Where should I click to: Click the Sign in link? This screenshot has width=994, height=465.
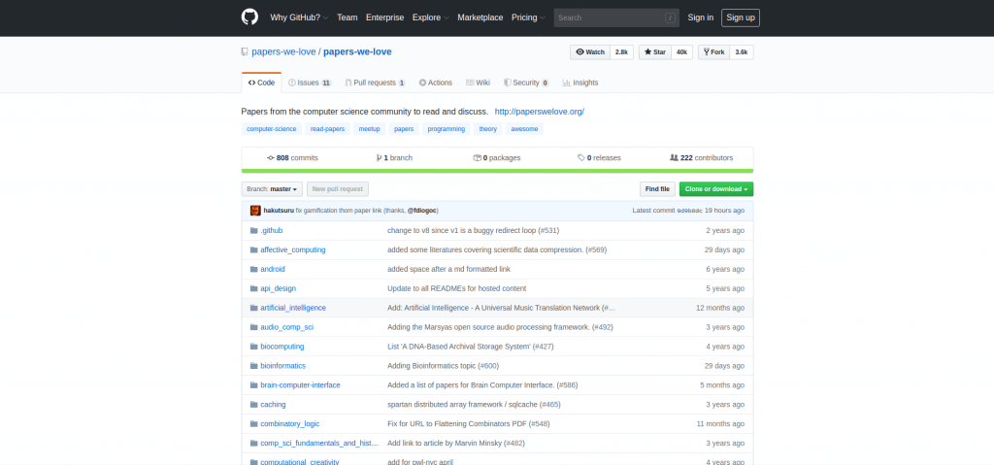click(701, 17)
